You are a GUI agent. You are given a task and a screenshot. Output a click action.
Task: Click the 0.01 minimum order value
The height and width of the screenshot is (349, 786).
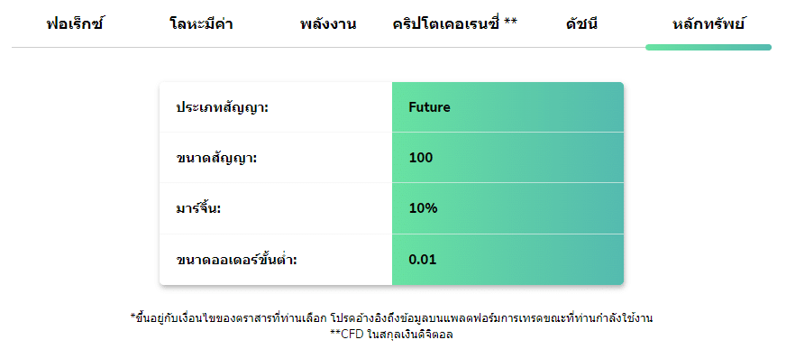(x=423, y=260)
